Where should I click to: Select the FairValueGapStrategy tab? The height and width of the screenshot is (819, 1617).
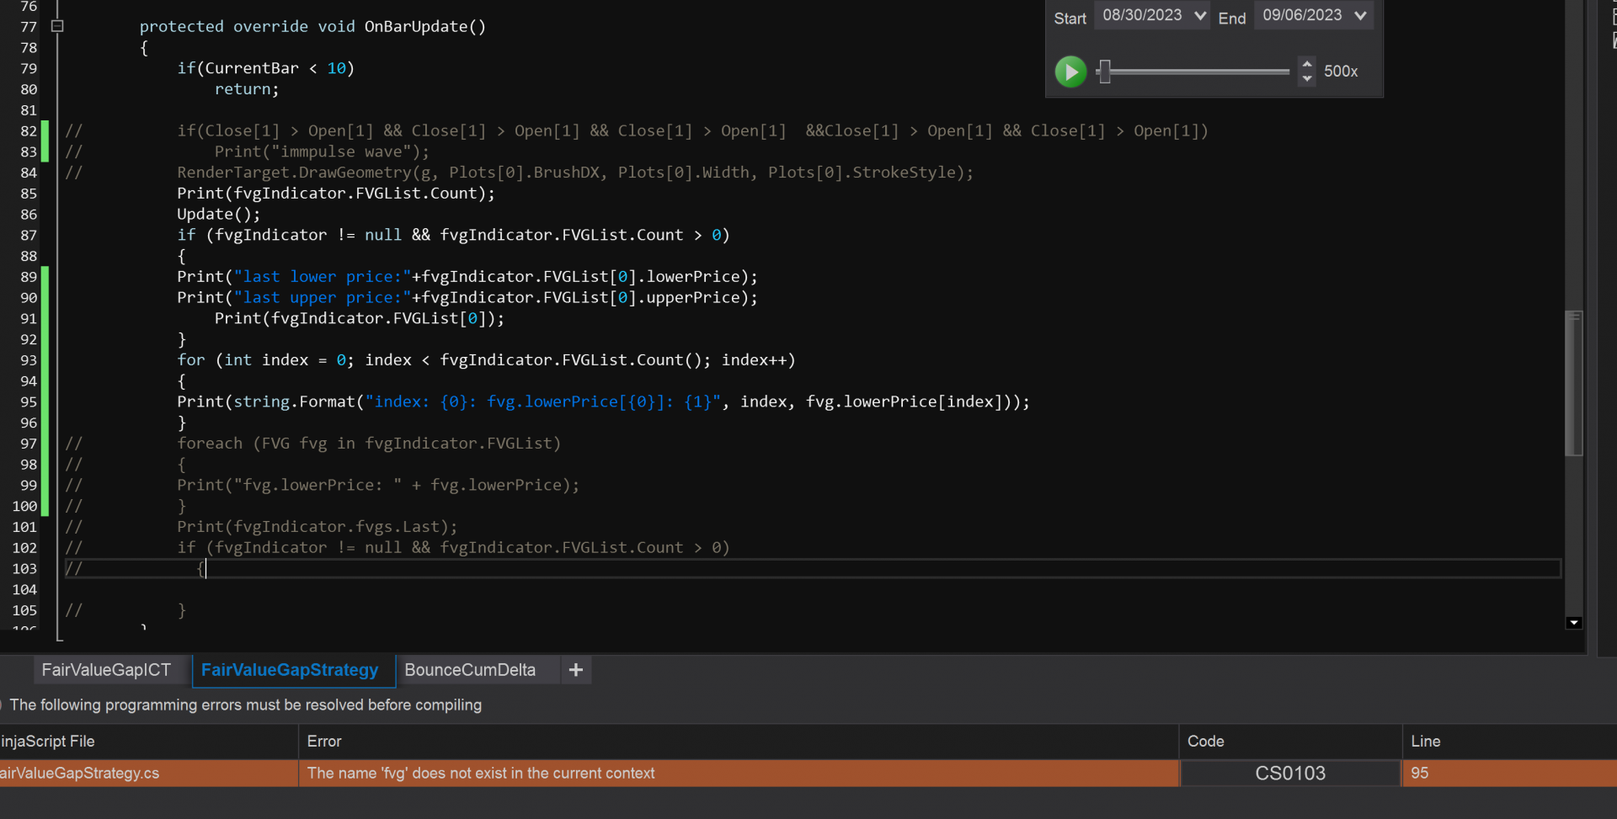[x=290, y=670]
